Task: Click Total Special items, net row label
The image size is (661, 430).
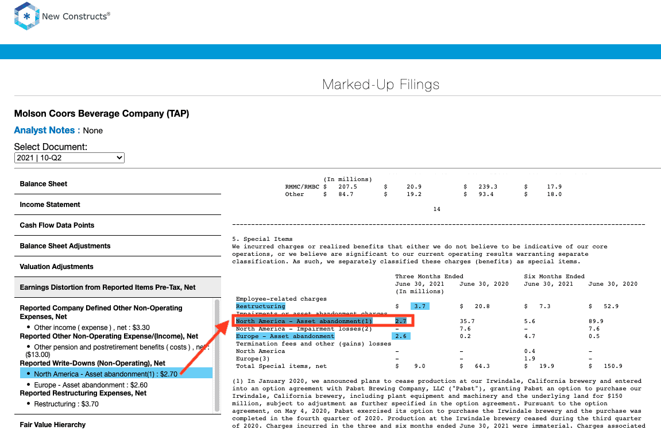Action: tap(281, 366)
